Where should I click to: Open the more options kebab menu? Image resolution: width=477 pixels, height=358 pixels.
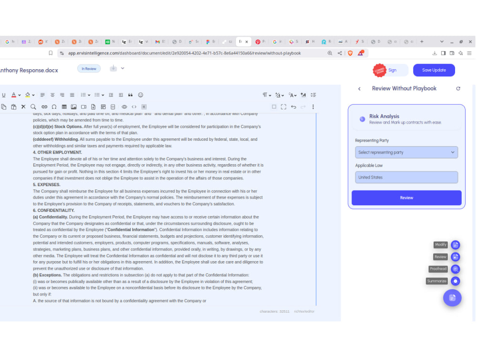(313, 107)
